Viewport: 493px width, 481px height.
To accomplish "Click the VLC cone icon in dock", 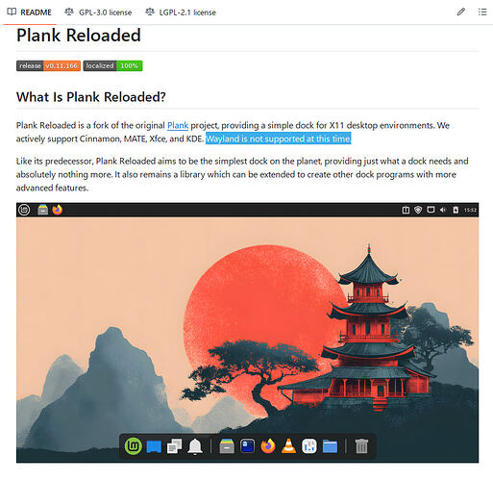I will coord(288,446).
